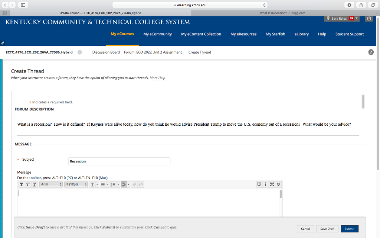Click the Save Draft button
The width and height of the screenshot is (380, 238).
327,228
